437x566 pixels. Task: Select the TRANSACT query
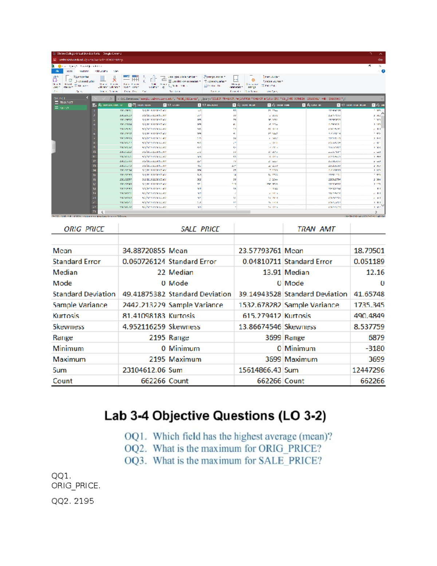[x=66, y=102]
